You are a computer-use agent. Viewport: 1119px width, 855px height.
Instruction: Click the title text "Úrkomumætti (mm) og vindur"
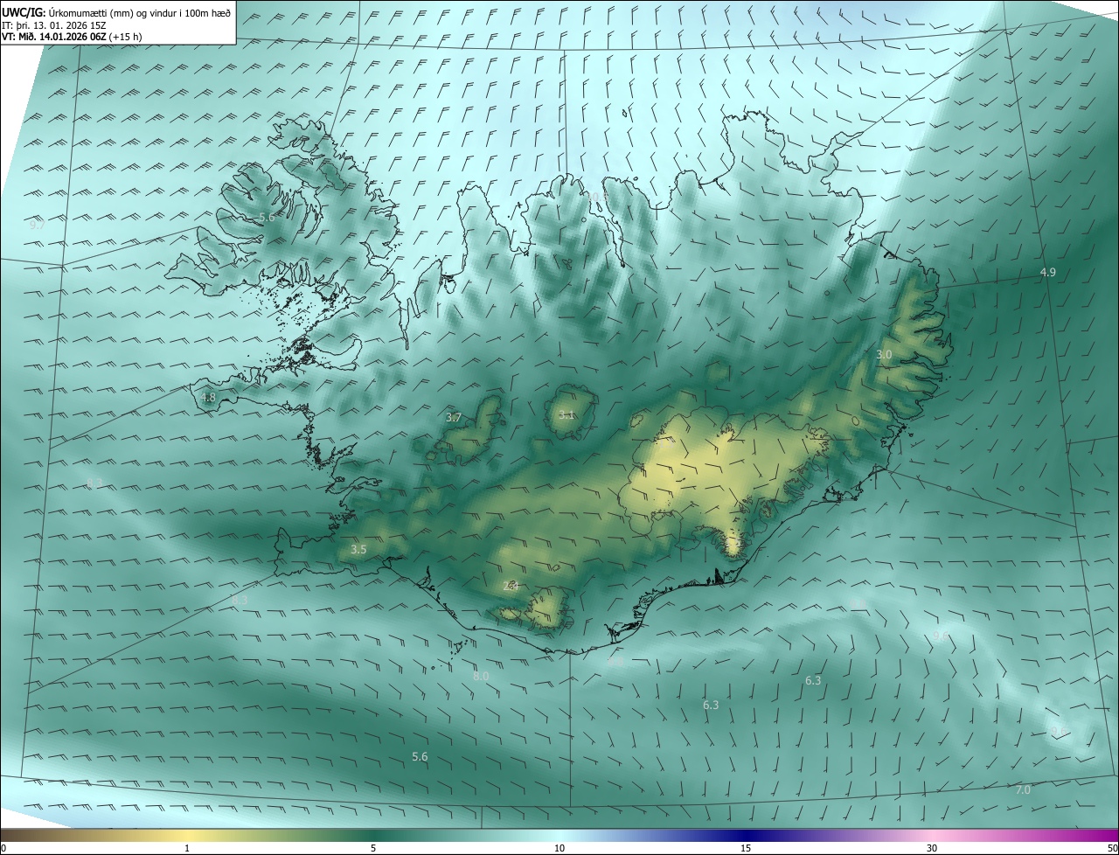(x=113, y=12)
